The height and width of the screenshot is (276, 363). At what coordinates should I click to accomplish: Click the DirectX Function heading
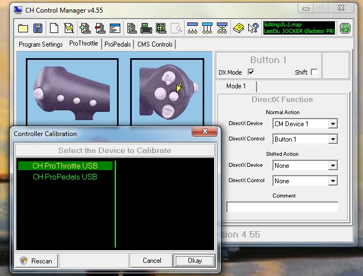[x=282, y=99]
